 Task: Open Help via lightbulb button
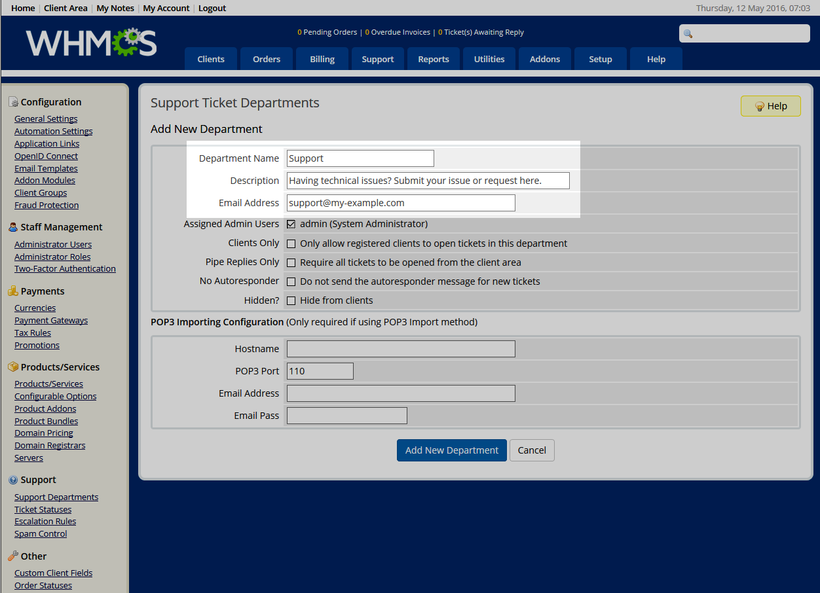tap(771, 106)
